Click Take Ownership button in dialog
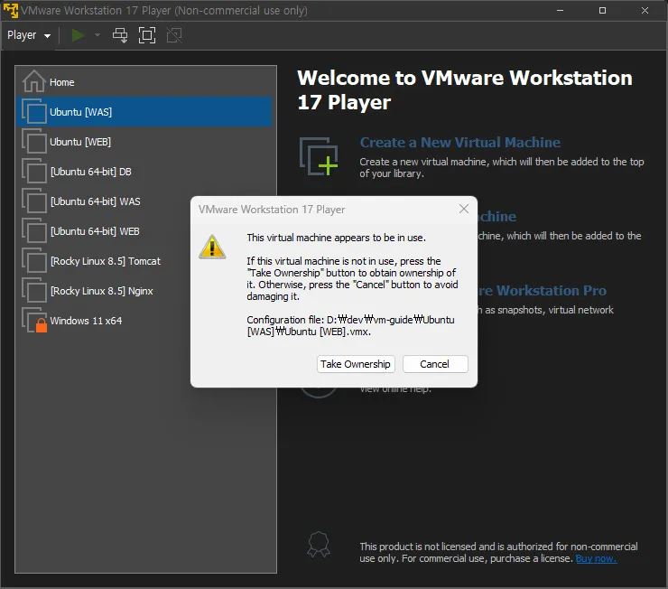Viewport: 668px width, 589px height. pos(356,364)
